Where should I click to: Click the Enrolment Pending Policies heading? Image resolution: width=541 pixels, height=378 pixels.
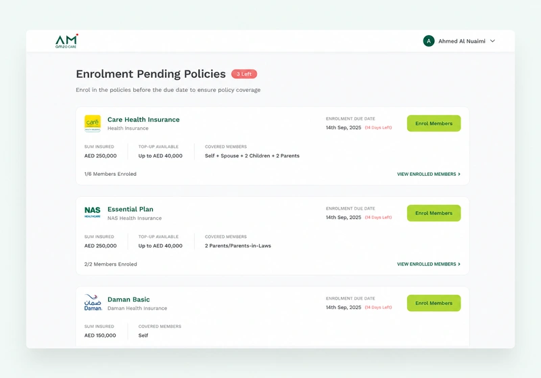click(151, 74)
